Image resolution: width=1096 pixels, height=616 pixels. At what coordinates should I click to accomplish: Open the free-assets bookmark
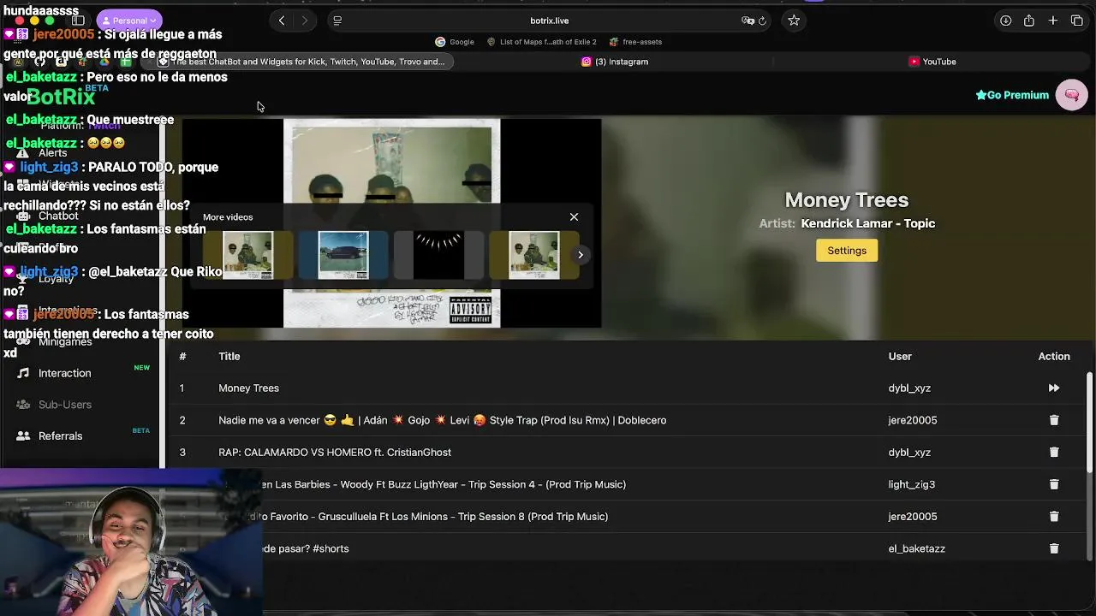[635, 42]
